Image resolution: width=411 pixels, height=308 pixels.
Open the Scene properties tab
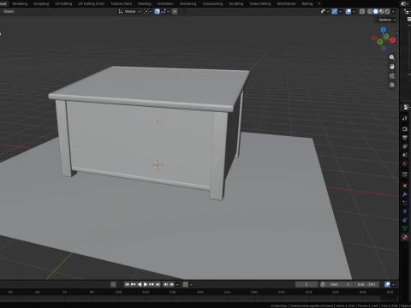tap(405, 155)
